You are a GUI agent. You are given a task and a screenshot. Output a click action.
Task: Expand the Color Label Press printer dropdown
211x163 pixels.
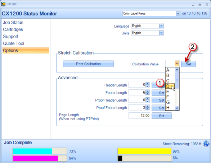pos(178,13)
